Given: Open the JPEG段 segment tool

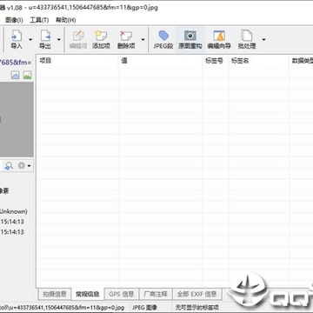Looking at the screenshot, I should (x=163, y=39).
